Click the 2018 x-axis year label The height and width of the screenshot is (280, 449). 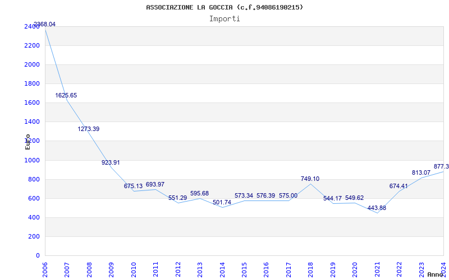[x=311, y=269]
